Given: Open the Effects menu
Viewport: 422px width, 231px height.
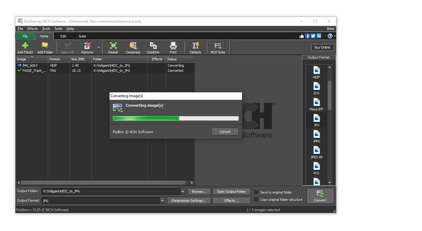Looking at the screenshot, I should (33, 29).
